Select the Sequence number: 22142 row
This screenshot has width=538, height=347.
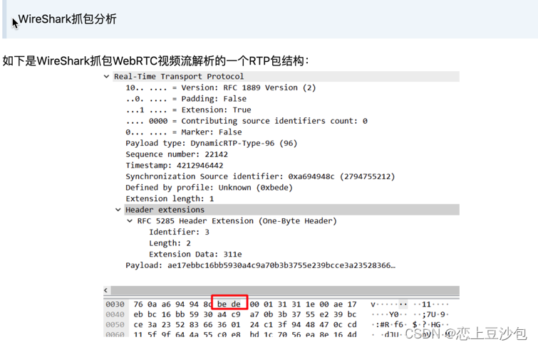(x=177, y=154)
